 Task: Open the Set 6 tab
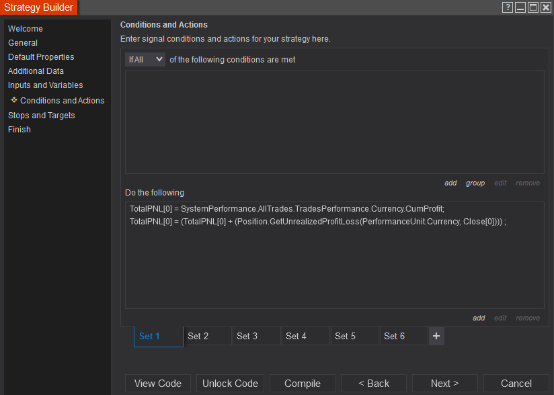(x=403, y=336)
